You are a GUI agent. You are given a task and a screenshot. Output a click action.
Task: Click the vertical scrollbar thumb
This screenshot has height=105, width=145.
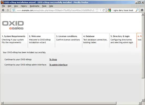[143, 47]
